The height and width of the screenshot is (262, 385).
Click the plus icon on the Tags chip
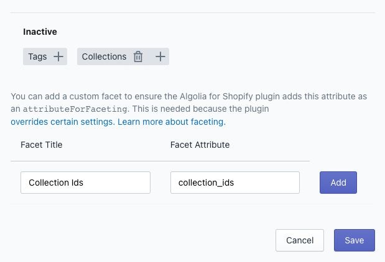tap(58, 56)
